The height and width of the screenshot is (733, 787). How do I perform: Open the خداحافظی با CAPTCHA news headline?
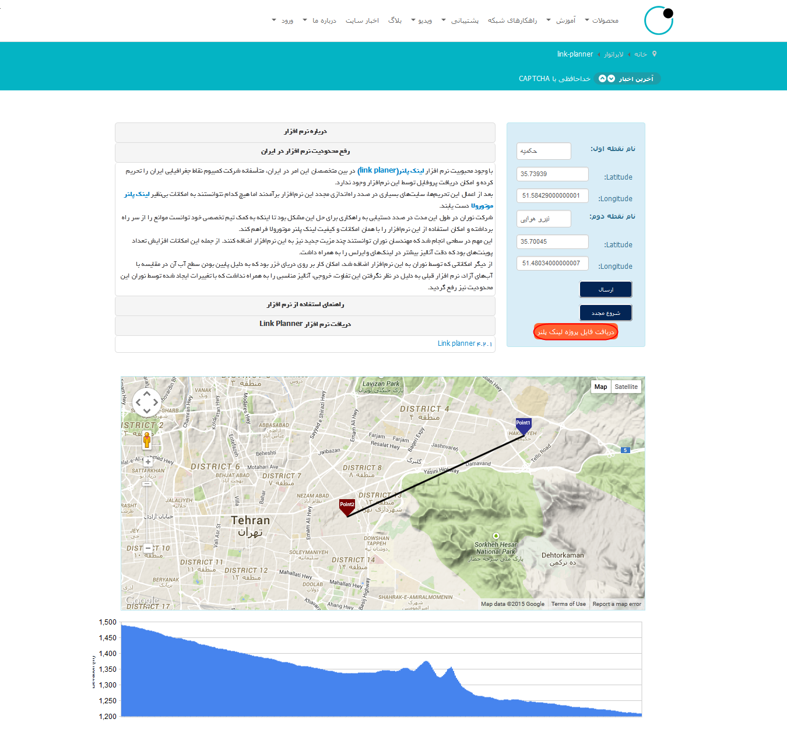554,79
